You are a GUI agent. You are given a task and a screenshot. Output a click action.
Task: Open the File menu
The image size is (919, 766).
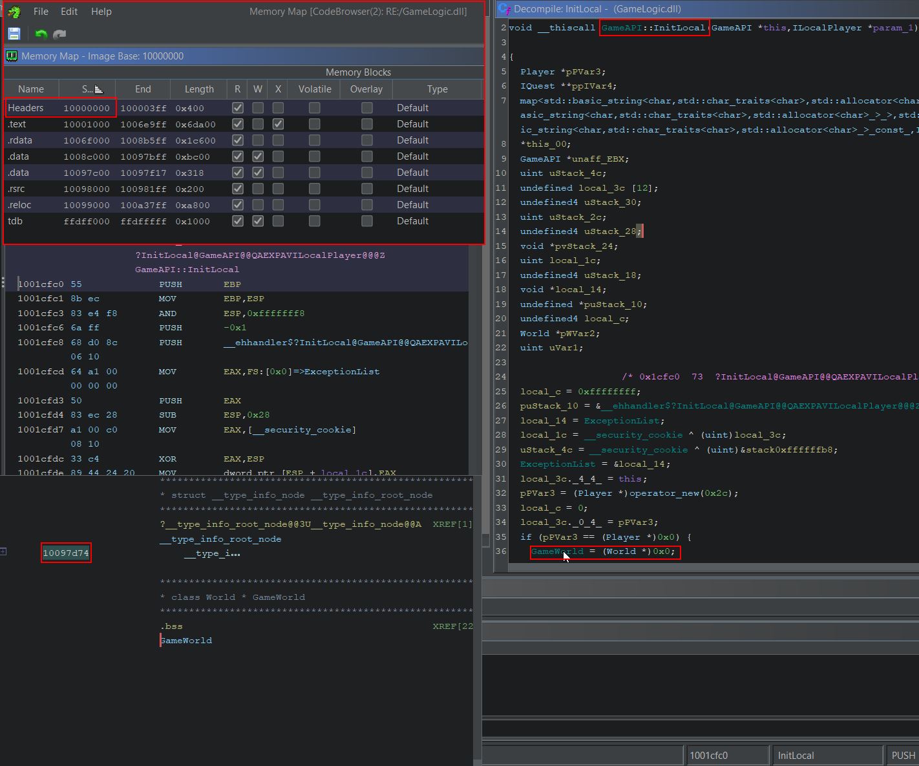click(41, 12)
